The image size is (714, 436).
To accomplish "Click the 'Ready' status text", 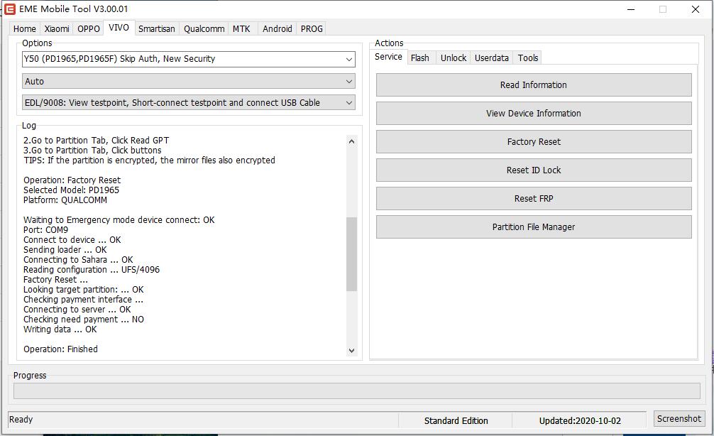I will [21, 419].
